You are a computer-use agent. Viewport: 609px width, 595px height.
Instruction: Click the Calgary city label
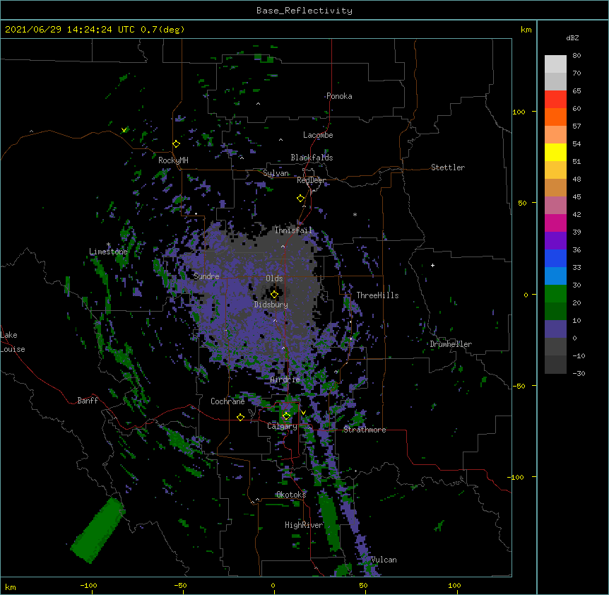(x=283, y=426)
